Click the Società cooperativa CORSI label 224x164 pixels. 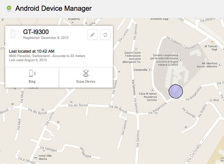164,60
